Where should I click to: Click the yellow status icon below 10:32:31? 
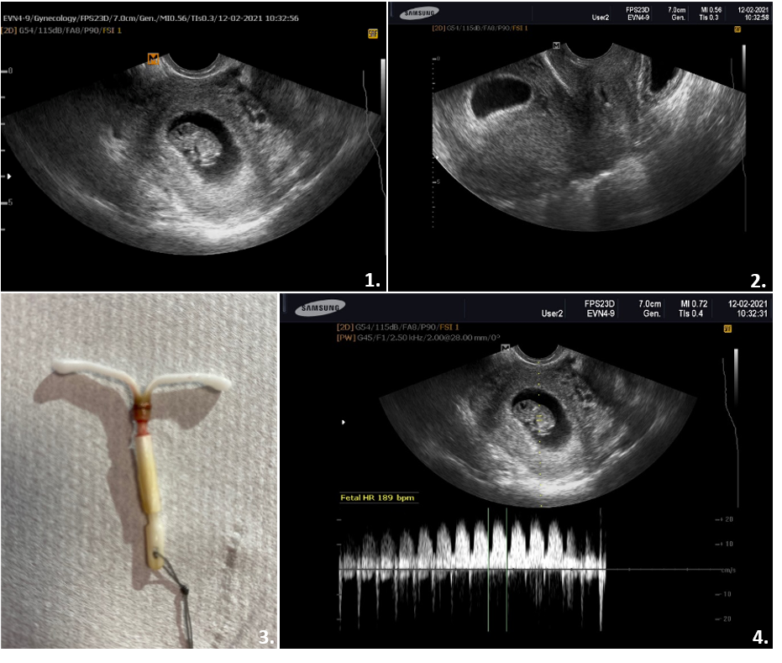727,329
